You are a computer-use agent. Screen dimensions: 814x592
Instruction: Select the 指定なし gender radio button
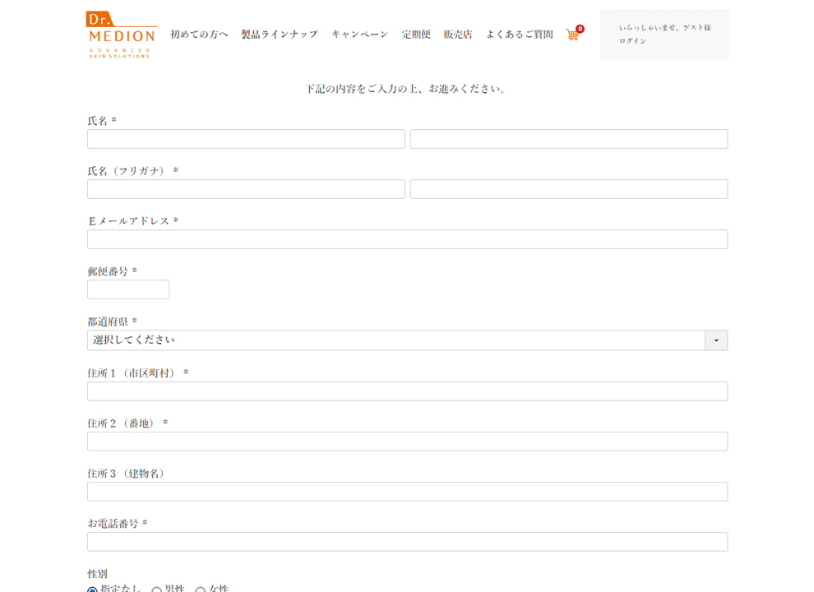(x=93, y=590)
